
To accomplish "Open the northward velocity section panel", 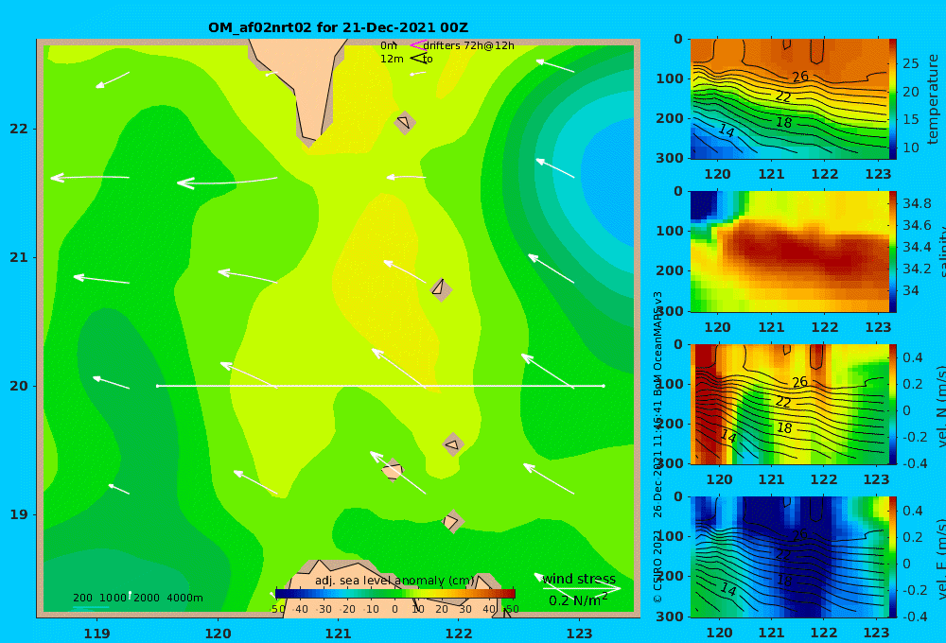I will coord(789,405).
